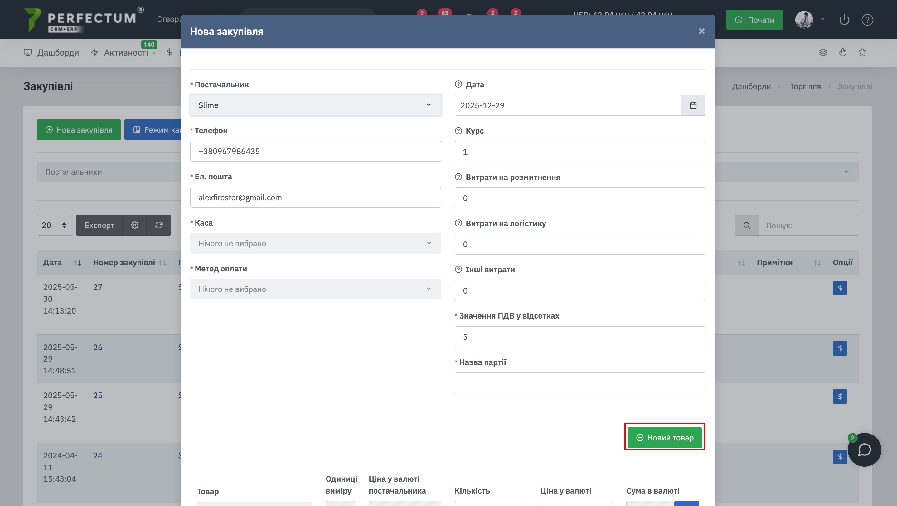This screenshot has width=897, height=506.
Task: Click the chat support bubble icon
Action: pos(864,450)
